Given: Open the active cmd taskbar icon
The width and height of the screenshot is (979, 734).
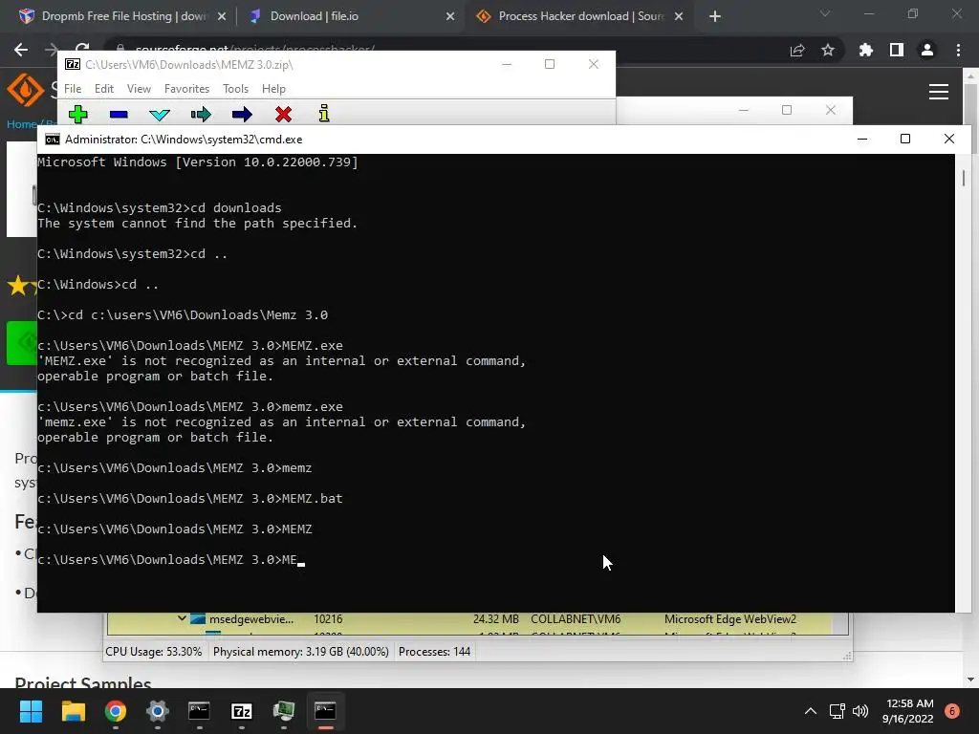Looking at the screenshot, I should coord(325,711).
